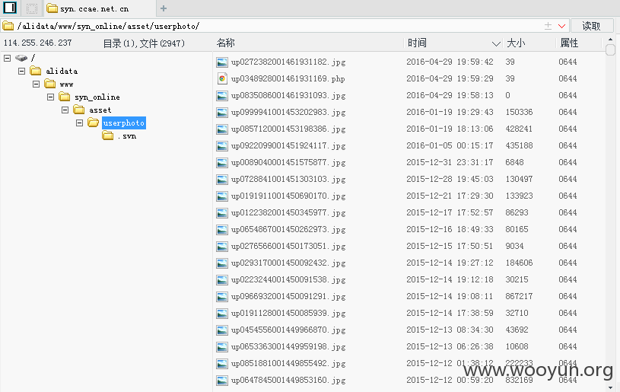Collapse the root / tree node
Viewport: 620px width, 392px height.
point(7,58)
